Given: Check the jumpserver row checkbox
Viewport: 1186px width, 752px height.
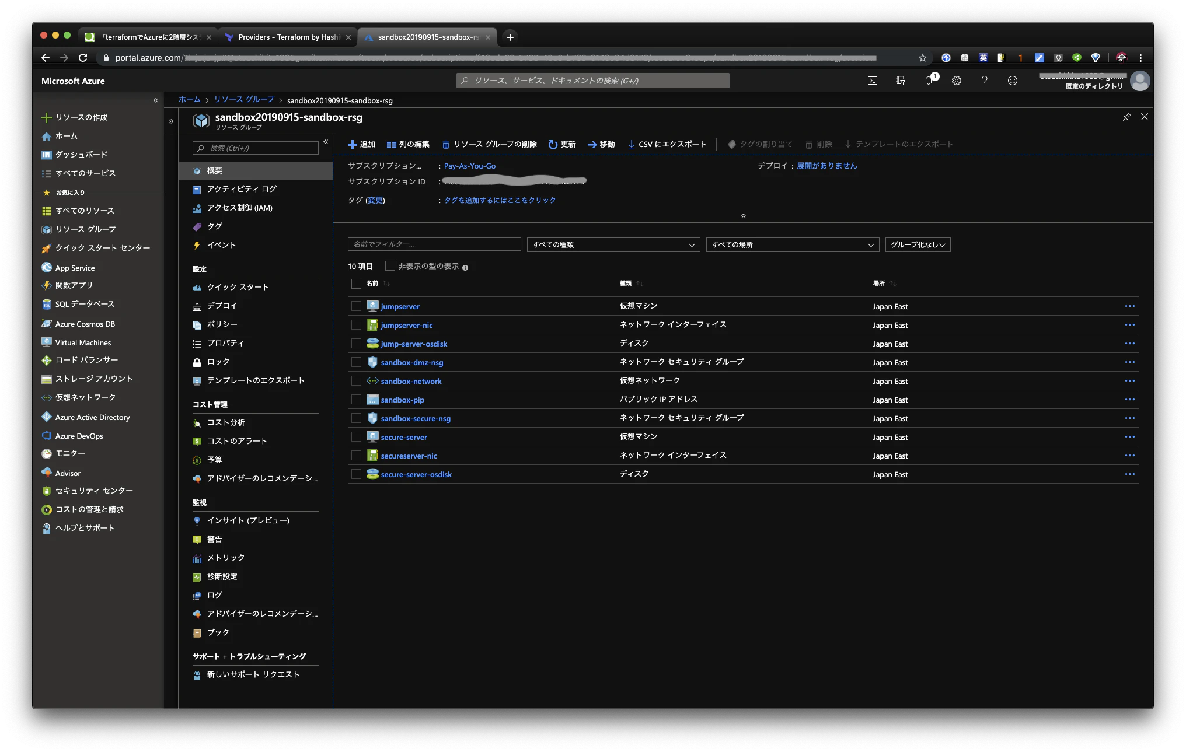Looking at the screenshot, I should [x=356, y=306].
